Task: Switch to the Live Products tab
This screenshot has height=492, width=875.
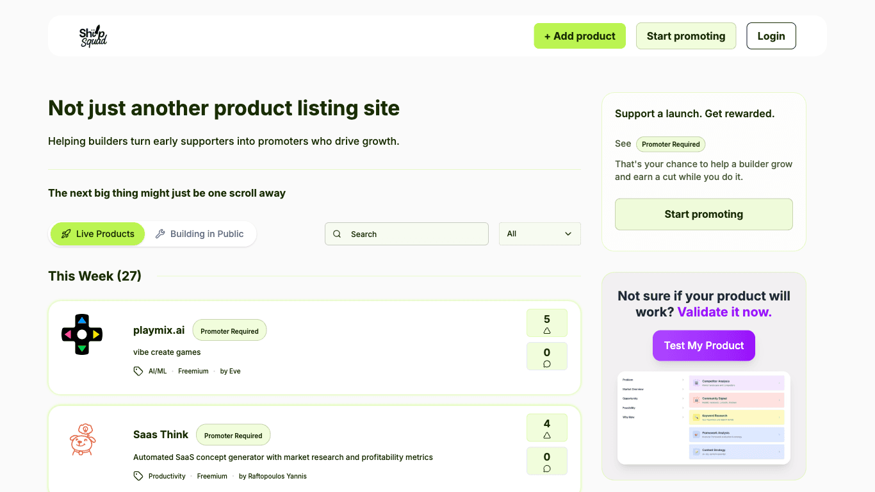Action: 97,234
